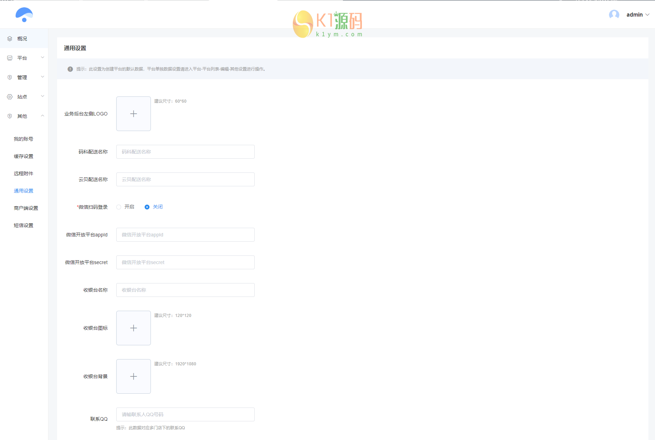Upload the 业务后台左侧LOGO image

tap(134, 114)
